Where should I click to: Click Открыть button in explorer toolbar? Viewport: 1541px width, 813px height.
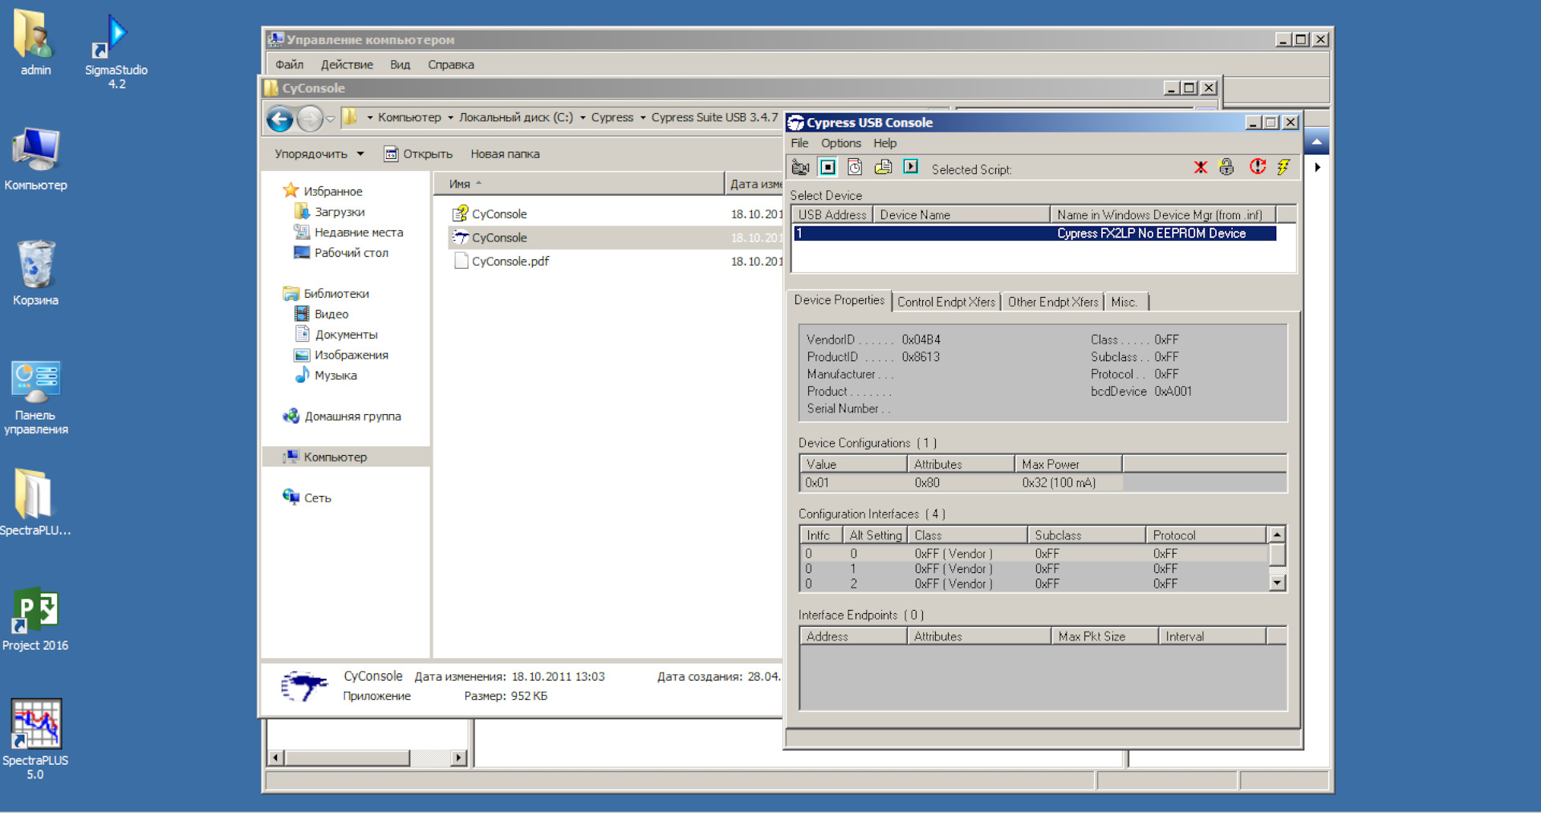point(418,154)
